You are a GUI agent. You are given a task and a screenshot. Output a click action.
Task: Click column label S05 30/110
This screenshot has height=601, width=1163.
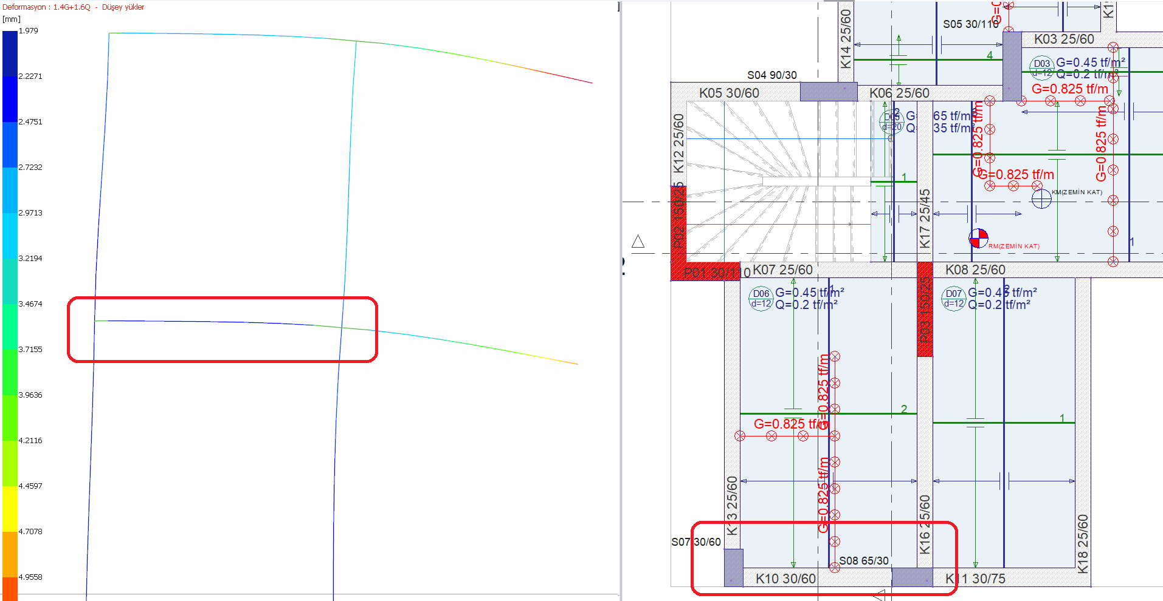coord(971,24)
